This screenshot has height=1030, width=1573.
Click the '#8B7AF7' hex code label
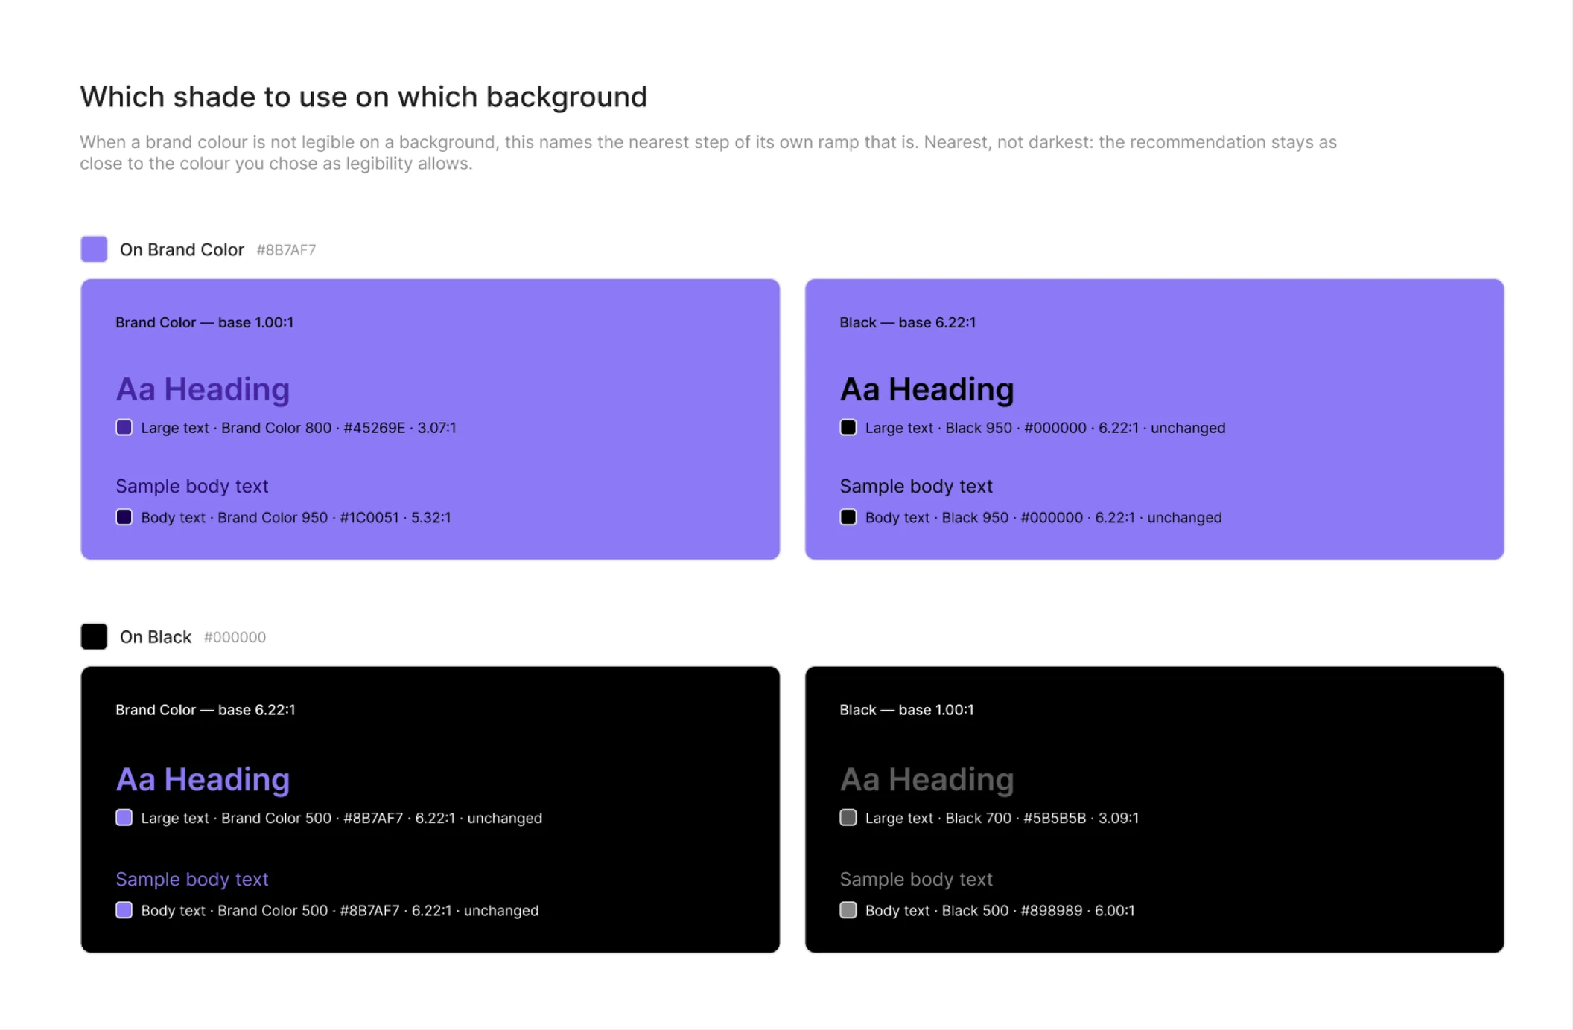tap(286, 250)
